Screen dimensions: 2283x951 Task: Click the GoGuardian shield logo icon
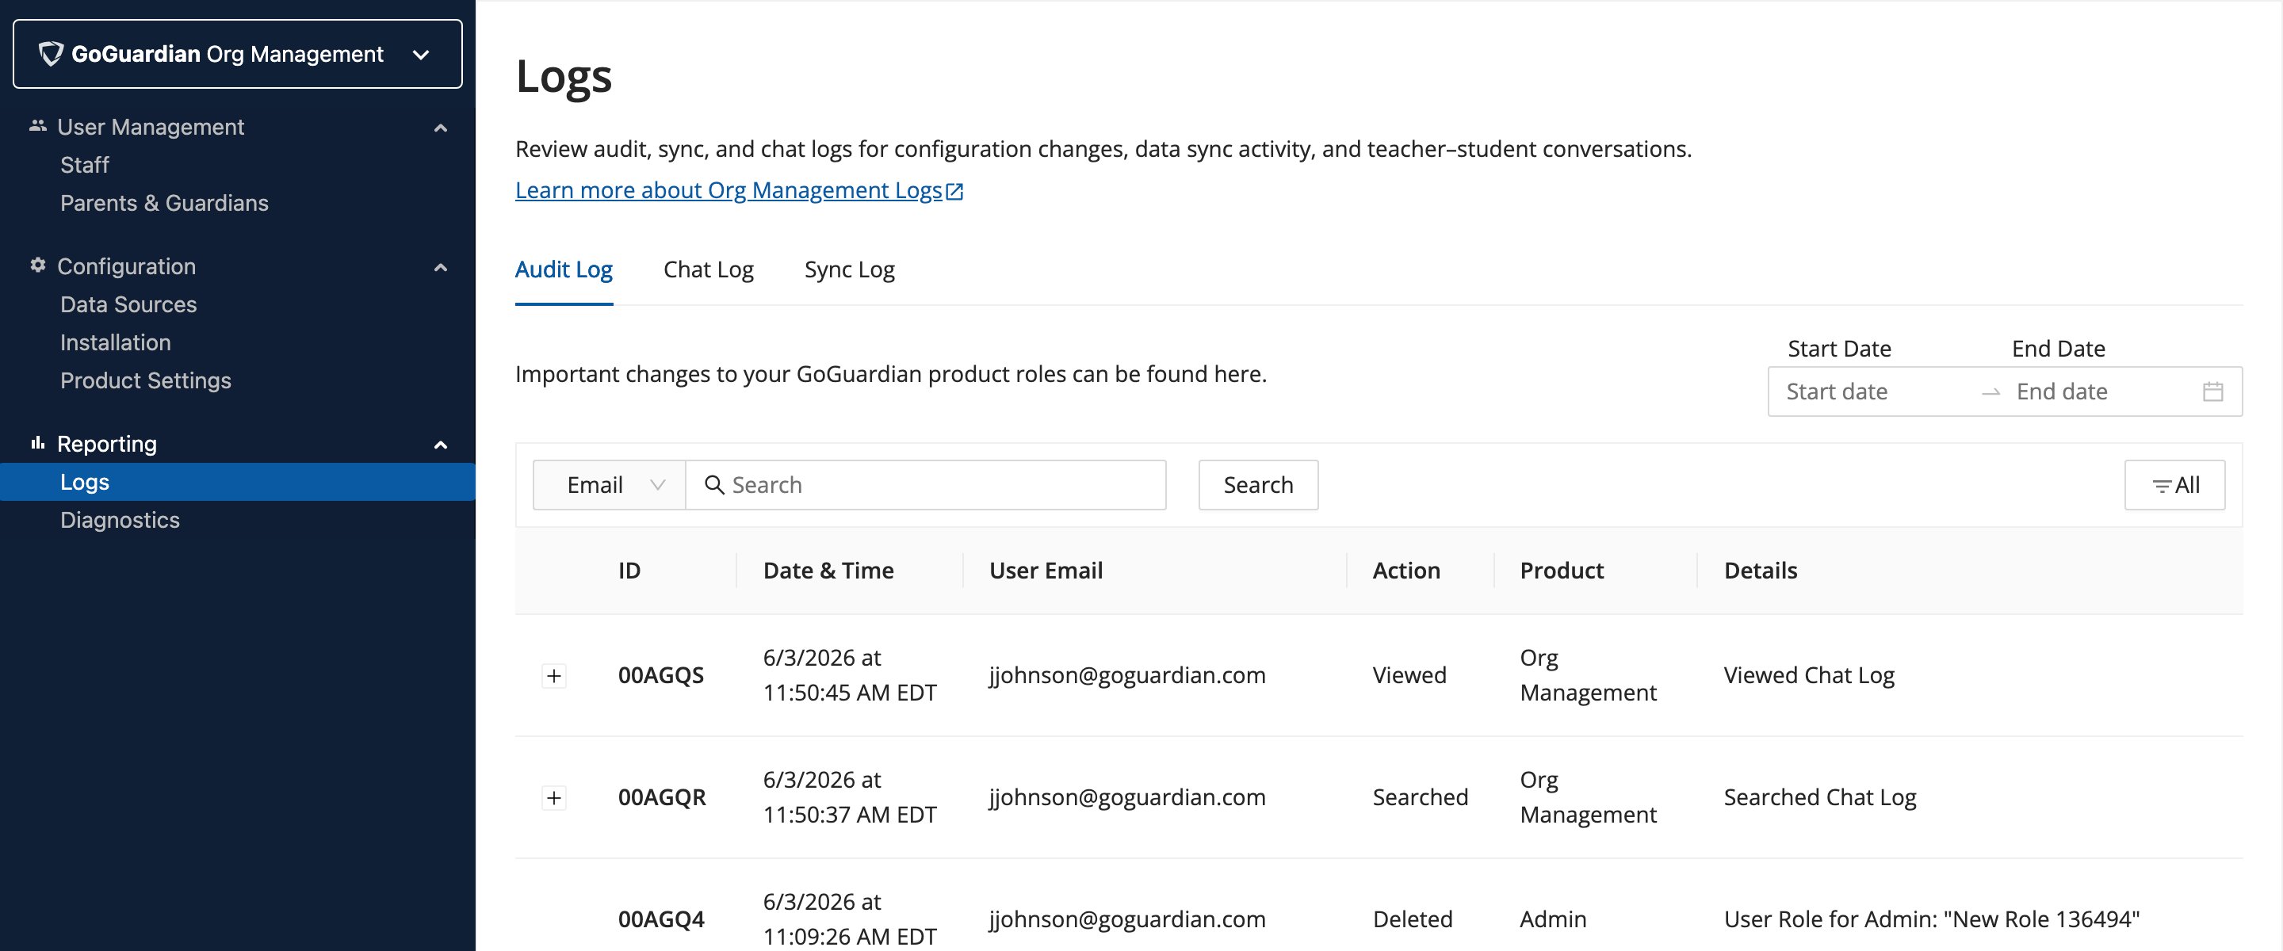tap(51, 54)
